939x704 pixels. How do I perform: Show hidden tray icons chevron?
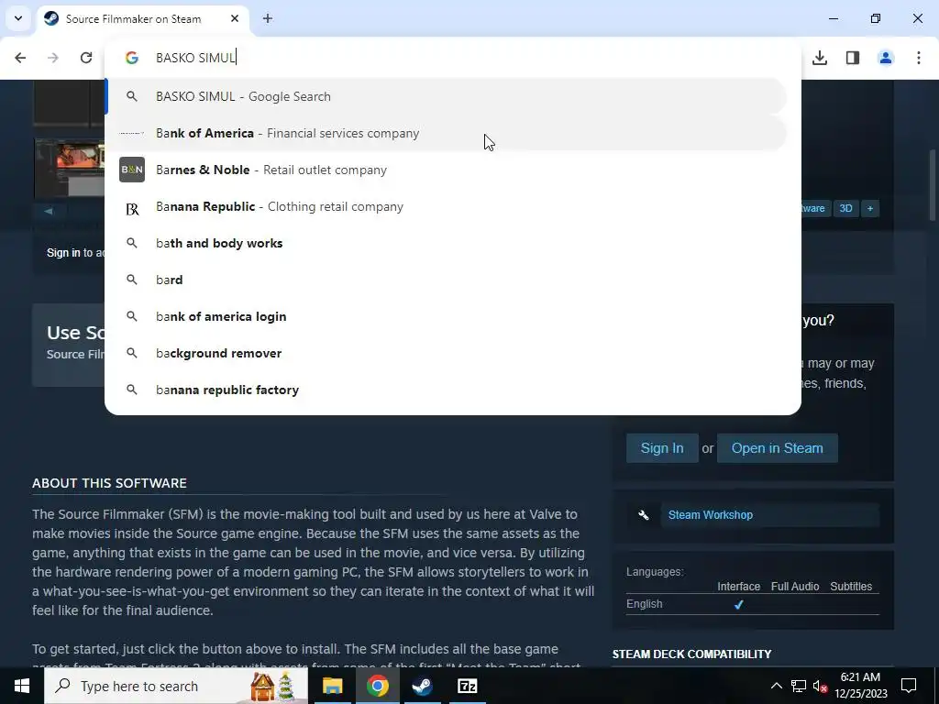[x=776, y=686]
